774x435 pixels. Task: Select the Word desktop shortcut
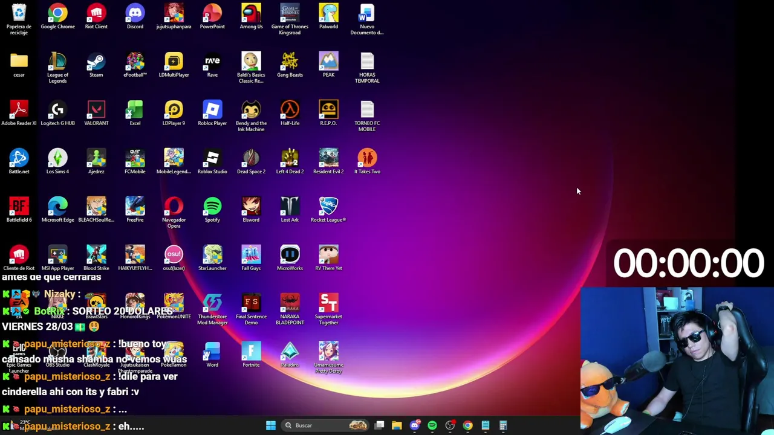pos(212,355)
